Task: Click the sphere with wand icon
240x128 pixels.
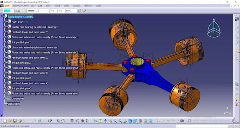Action: pos(84,11)
